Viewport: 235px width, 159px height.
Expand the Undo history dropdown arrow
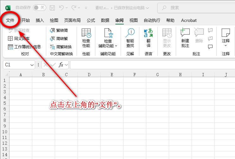tap(67, 8)
